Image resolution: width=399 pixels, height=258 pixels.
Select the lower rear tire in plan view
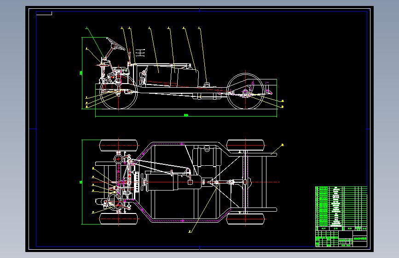[245, 219]
